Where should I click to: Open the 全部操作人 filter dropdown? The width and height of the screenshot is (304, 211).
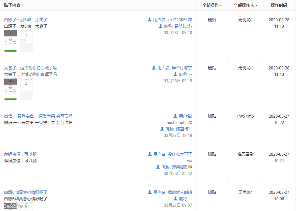click(245, 5)
